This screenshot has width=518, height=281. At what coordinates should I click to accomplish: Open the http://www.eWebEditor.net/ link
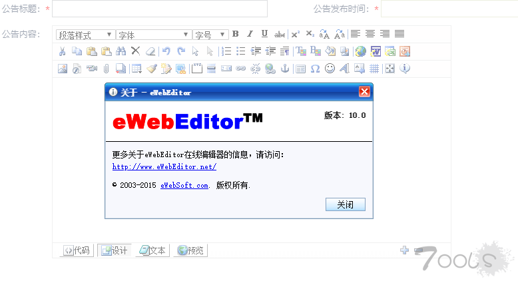click(x=164, y=166)
